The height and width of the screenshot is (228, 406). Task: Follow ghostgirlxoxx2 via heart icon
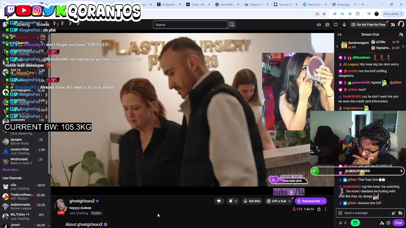[219, 201]
